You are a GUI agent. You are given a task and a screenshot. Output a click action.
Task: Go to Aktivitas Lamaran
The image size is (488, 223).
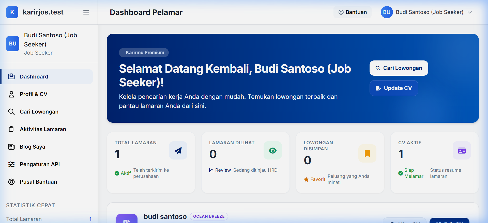[x=47, y=129]
